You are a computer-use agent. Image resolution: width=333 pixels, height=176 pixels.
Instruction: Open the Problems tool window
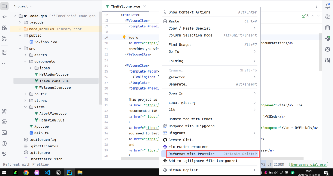[x=4, y=144]
